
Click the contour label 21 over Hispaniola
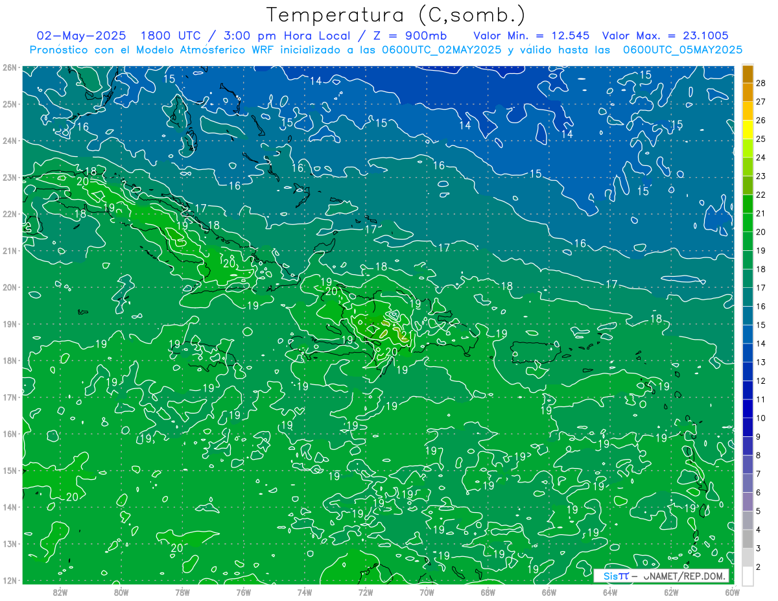tap(407, 336)
